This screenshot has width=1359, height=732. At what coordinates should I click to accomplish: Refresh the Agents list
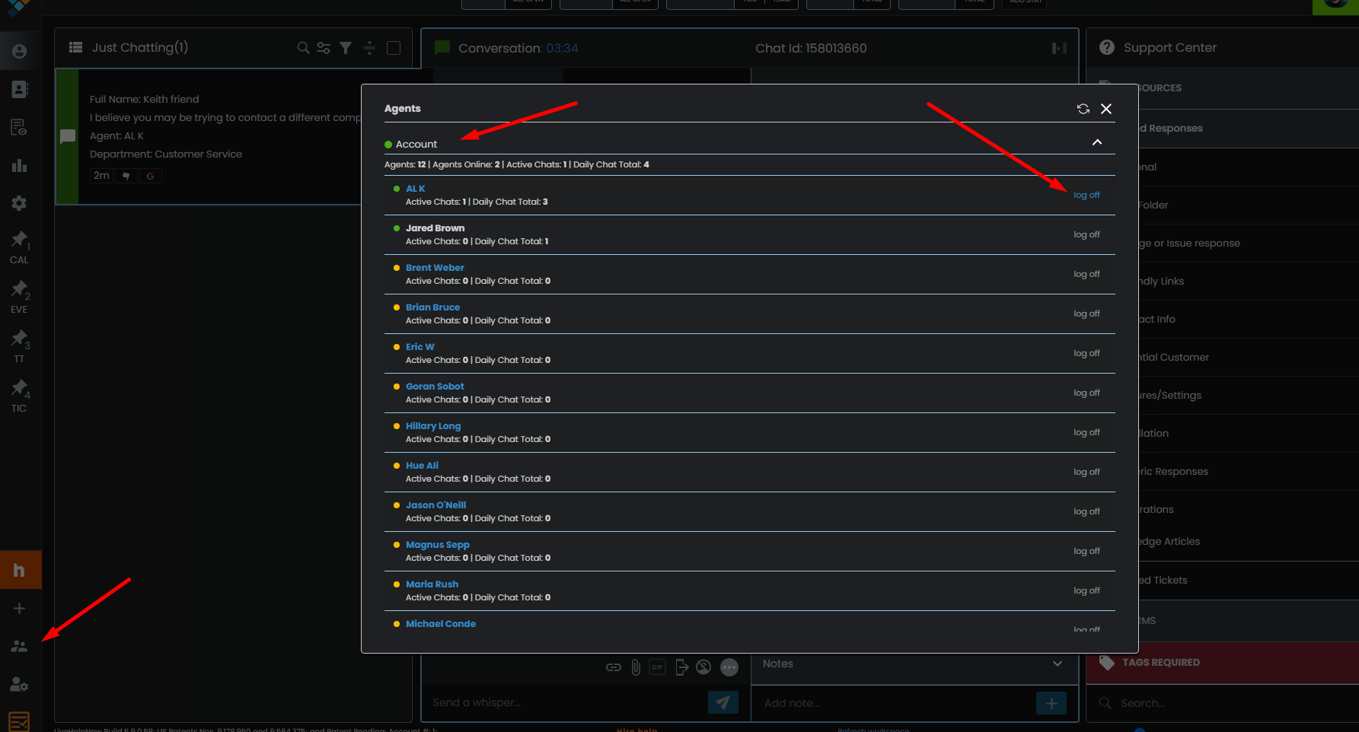(1083, 109)
